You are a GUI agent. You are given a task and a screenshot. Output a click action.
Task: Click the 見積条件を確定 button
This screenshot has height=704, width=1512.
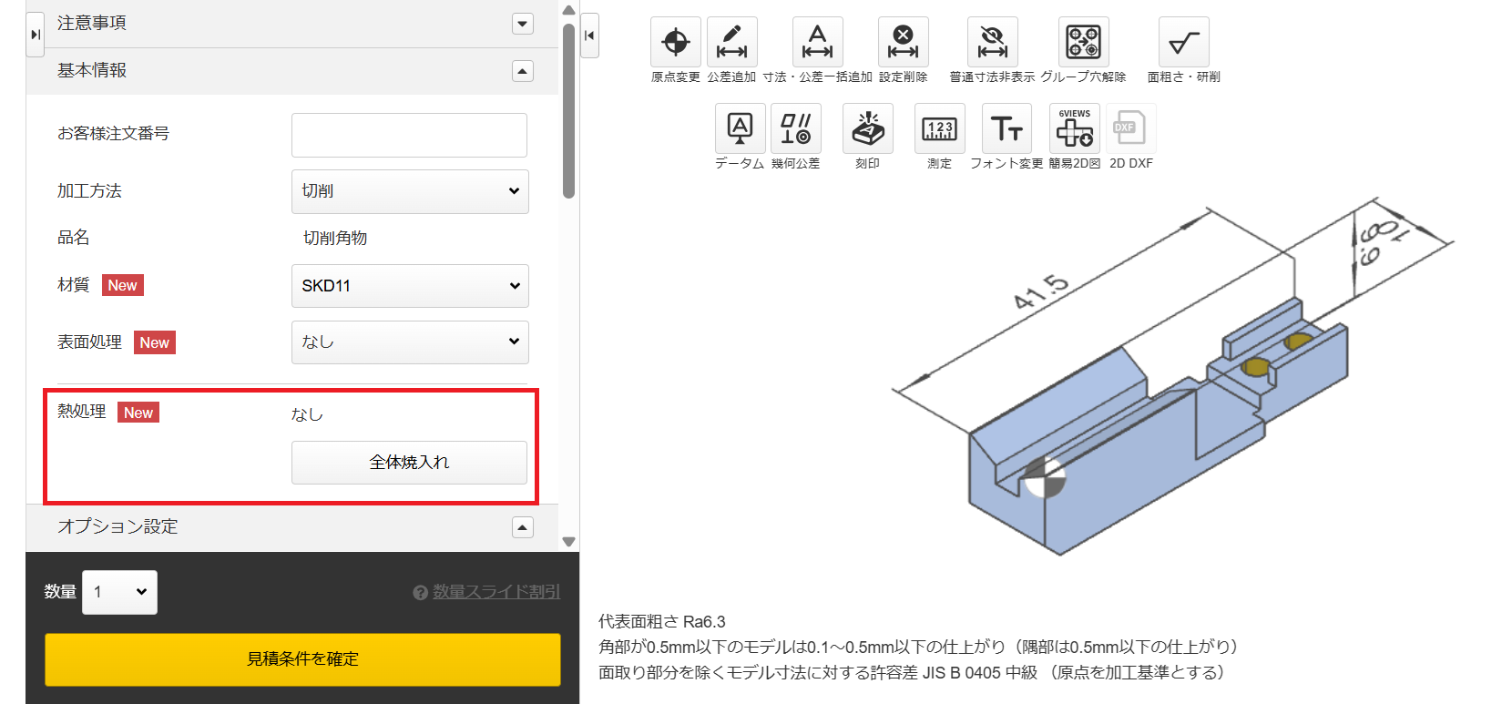[x=302, y=659]
